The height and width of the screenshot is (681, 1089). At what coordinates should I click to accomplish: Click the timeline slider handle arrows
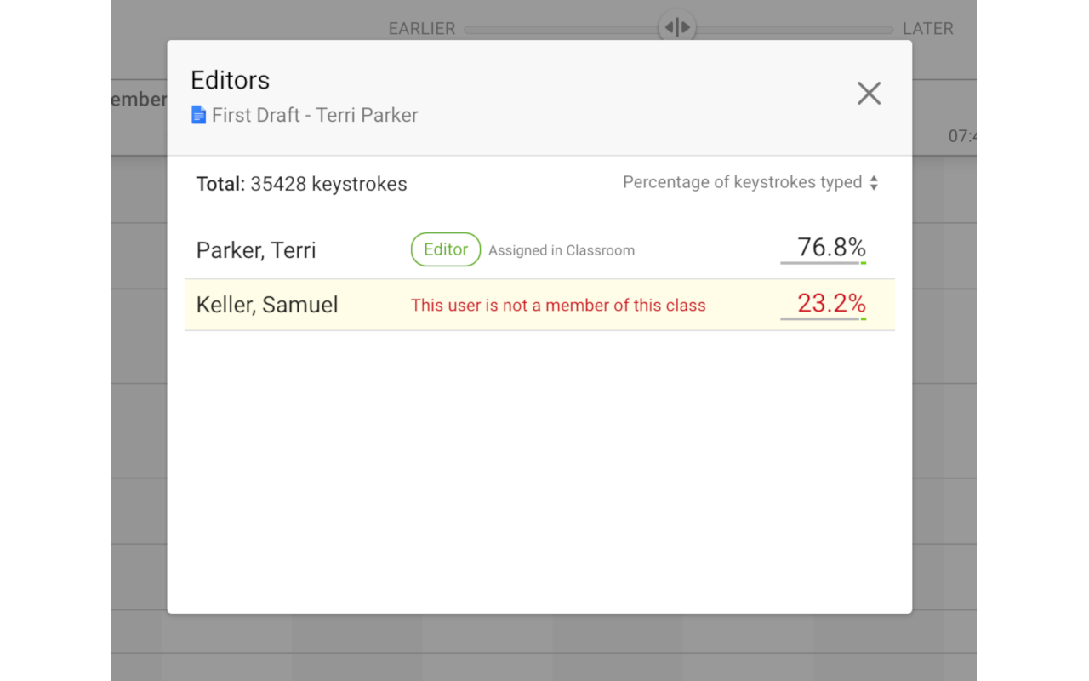click(x=677, y=27)
